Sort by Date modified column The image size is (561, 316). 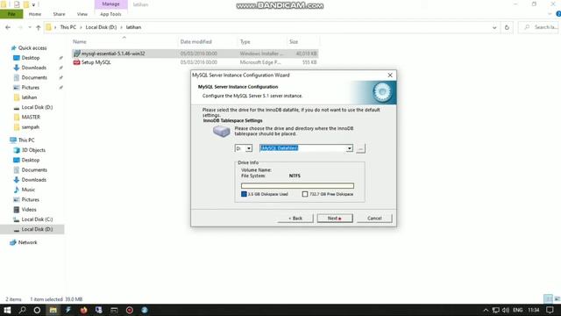tap(208, 41)
